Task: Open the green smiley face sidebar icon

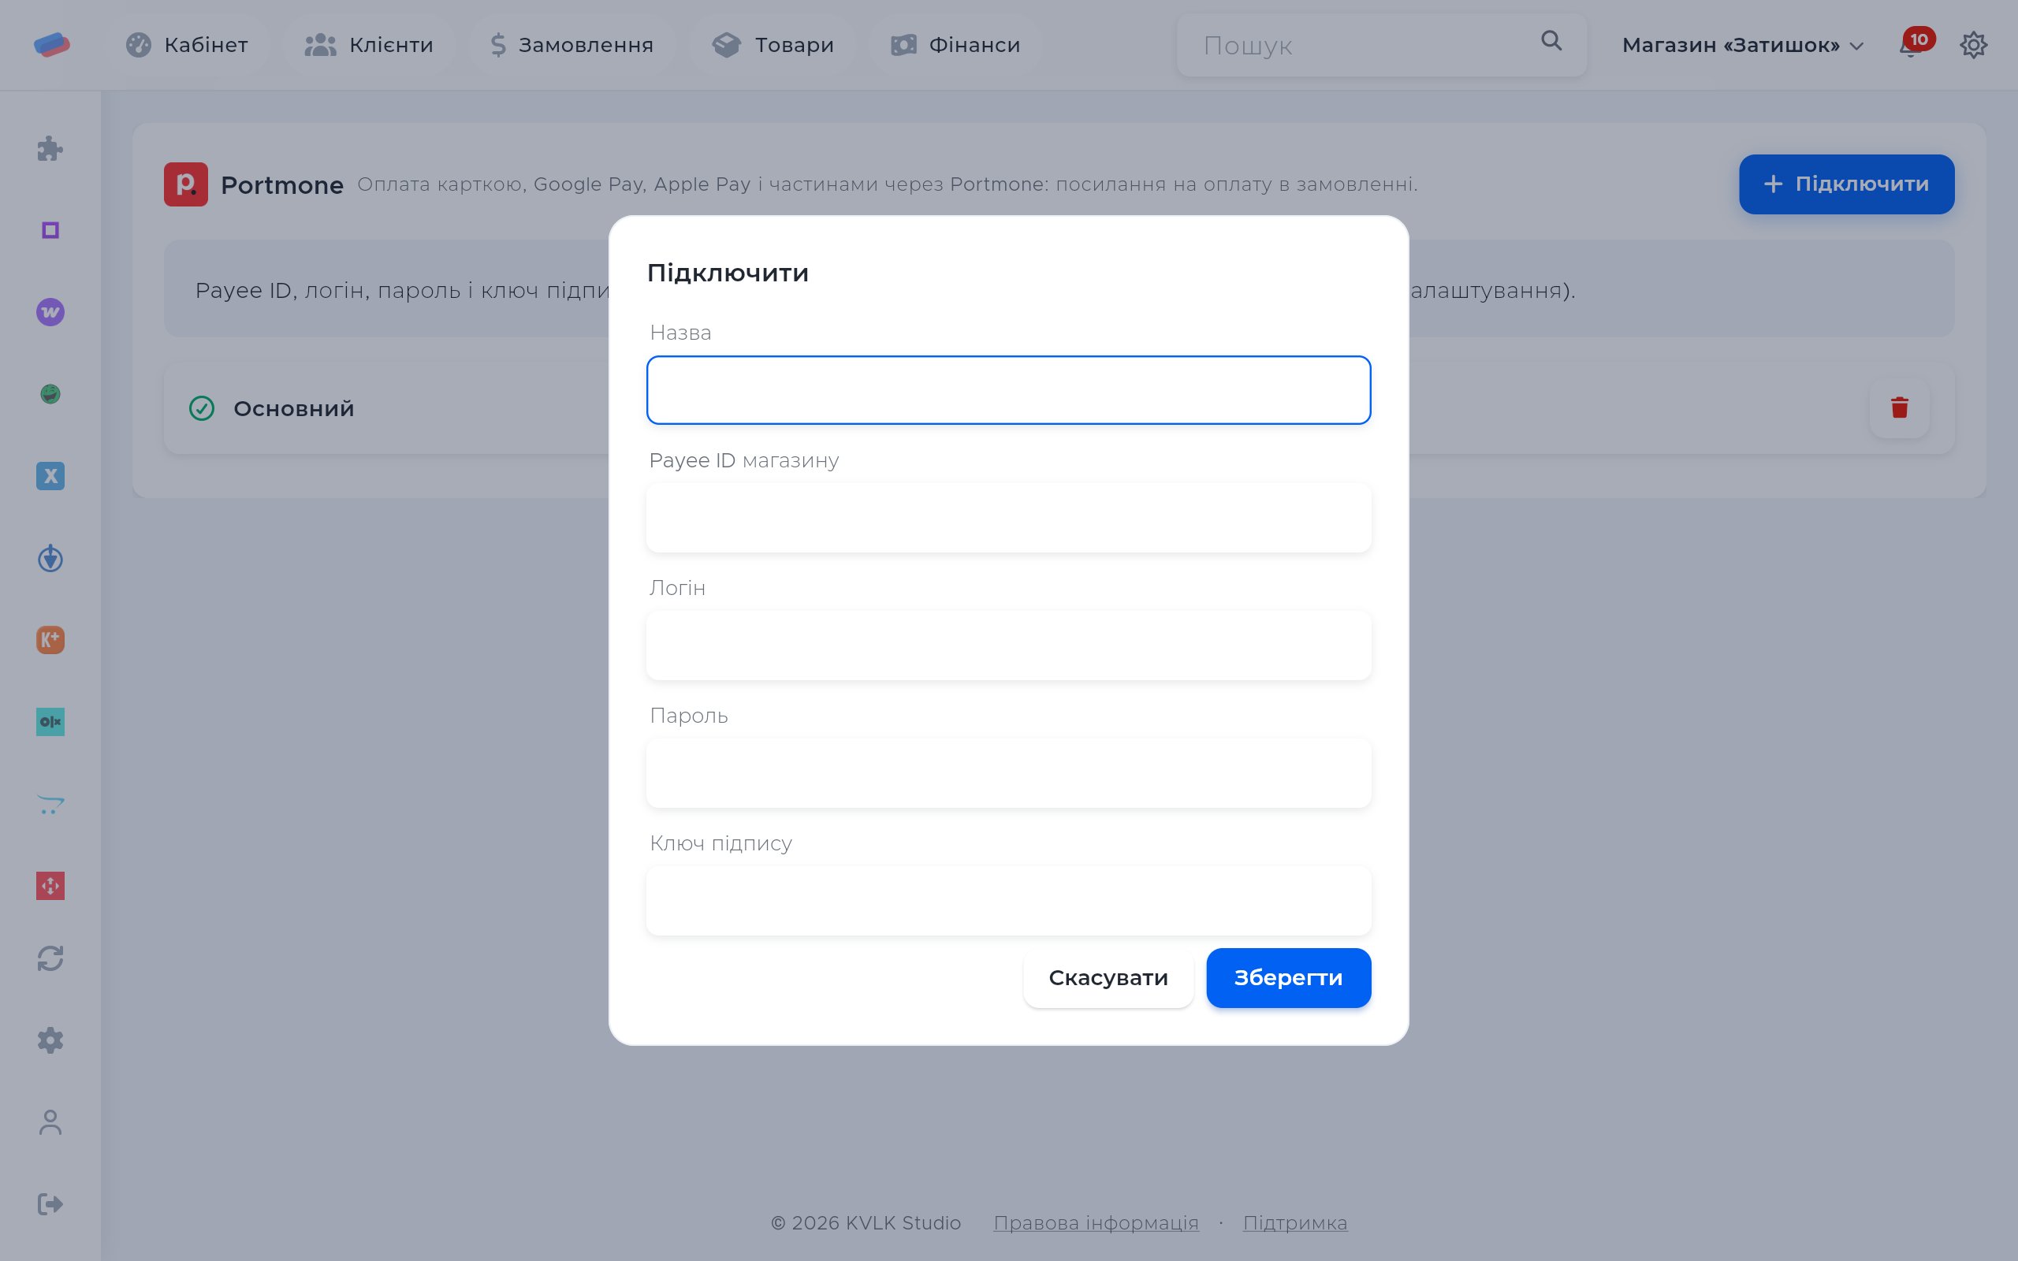Action: tap(50, 393)
